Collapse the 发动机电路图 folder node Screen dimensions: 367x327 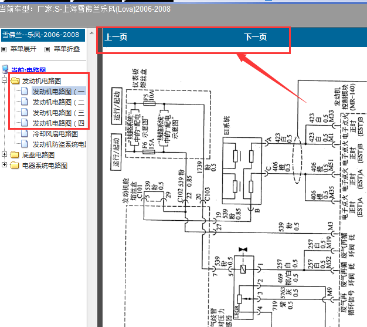(x=4, y=80)
